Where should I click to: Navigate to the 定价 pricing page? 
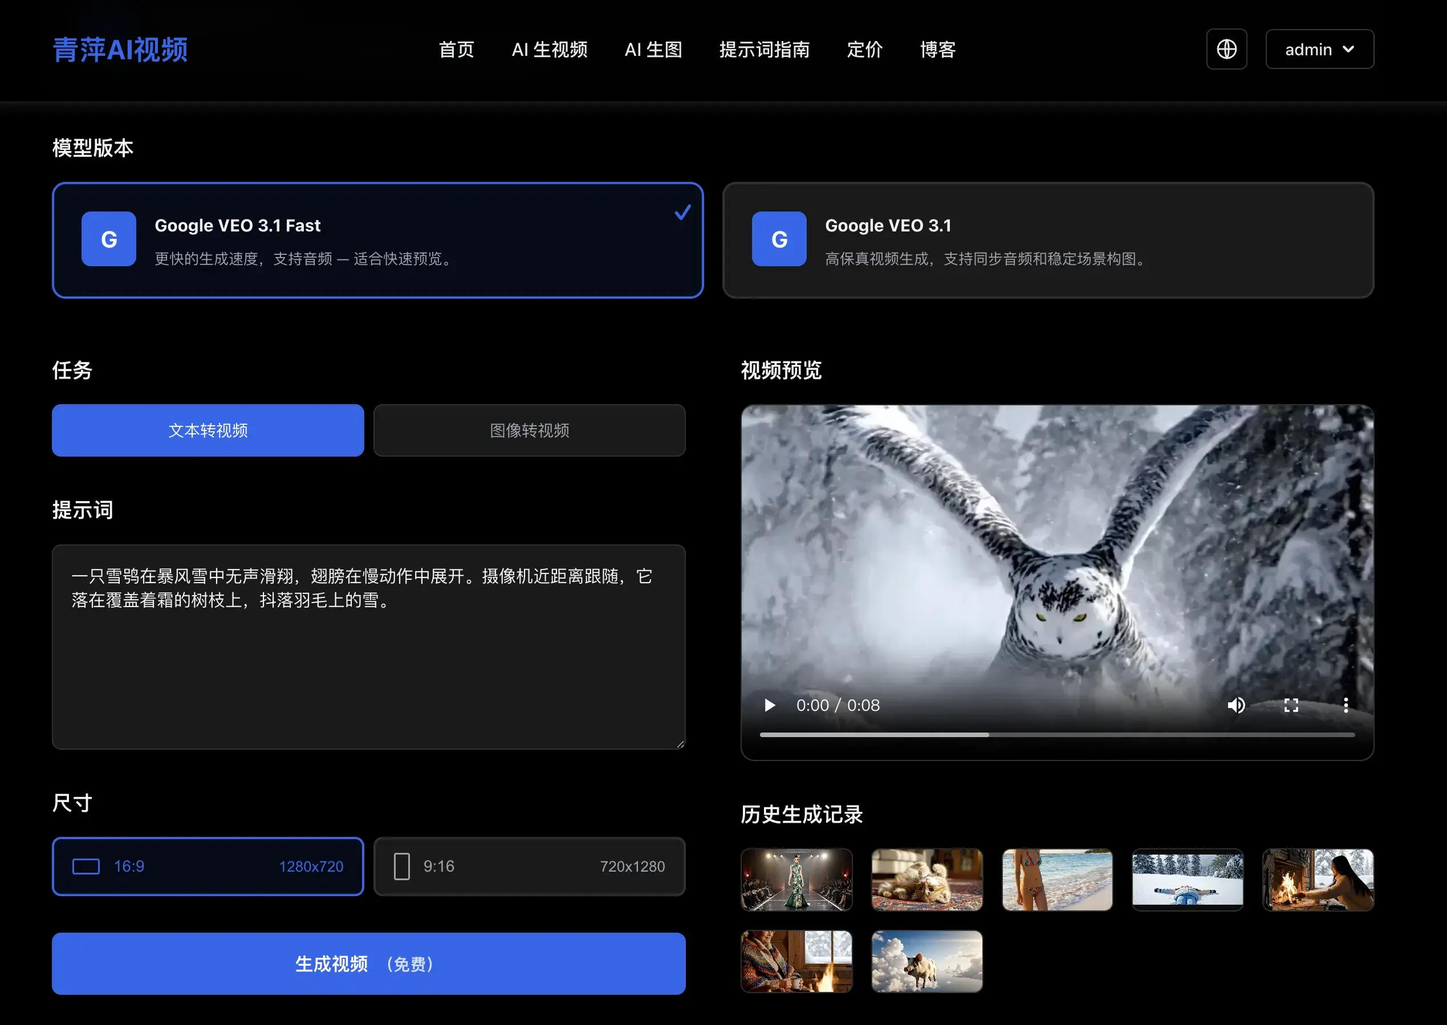tap(864, 51)
